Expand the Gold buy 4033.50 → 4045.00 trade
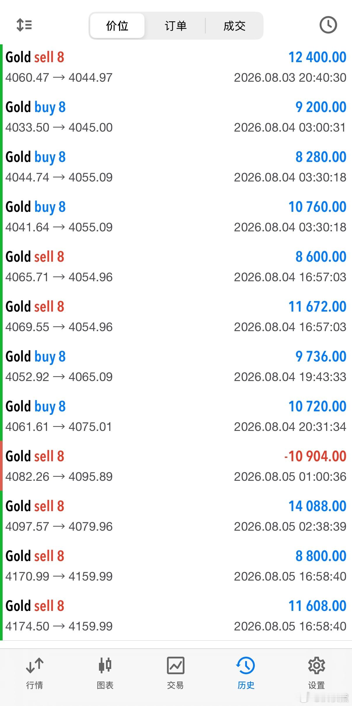Screen dimensions: 352x706 click(176, 117)
